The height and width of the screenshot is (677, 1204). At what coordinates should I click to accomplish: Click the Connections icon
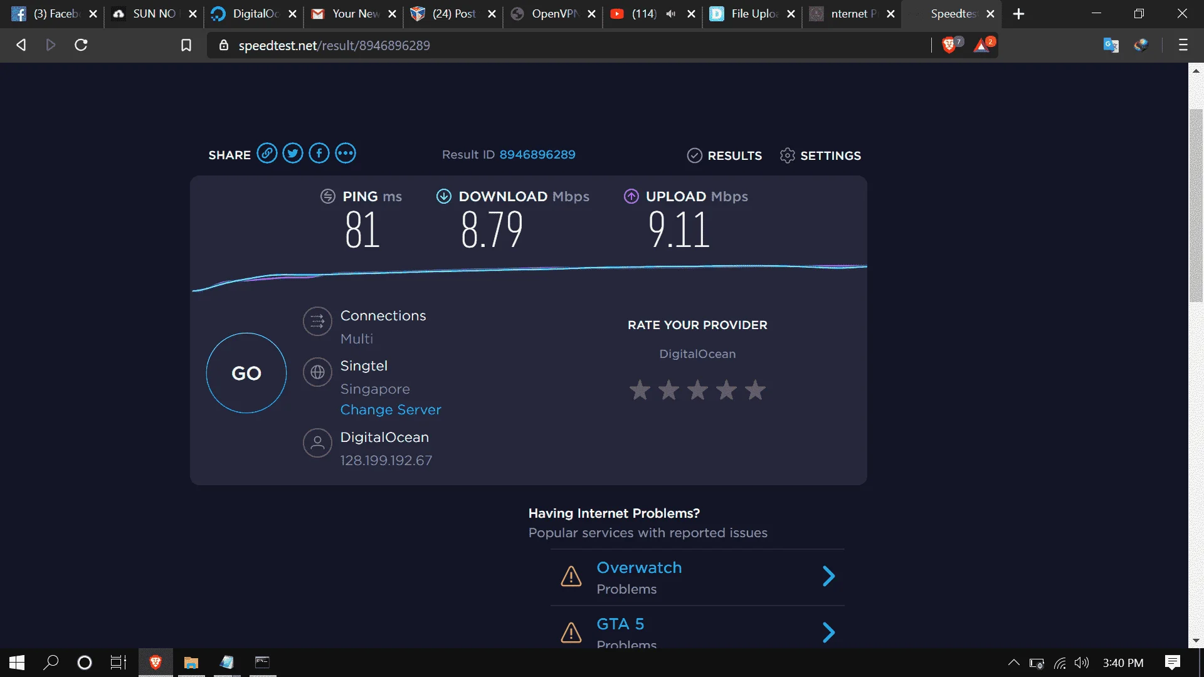point(317,322)
